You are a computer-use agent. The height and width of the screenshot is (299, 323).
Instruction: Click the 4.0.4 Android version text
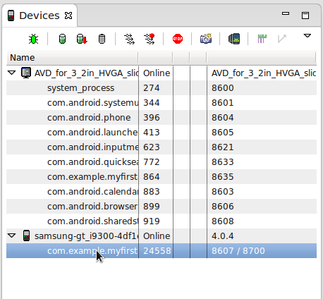pyautogui.click(x=223, y=236)
